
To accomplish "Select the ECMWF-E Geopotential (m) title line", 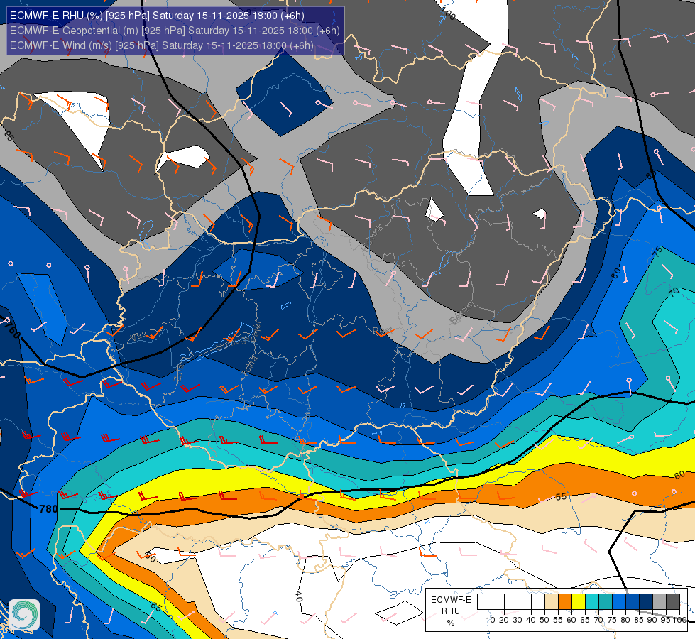I will pos(175,31).
